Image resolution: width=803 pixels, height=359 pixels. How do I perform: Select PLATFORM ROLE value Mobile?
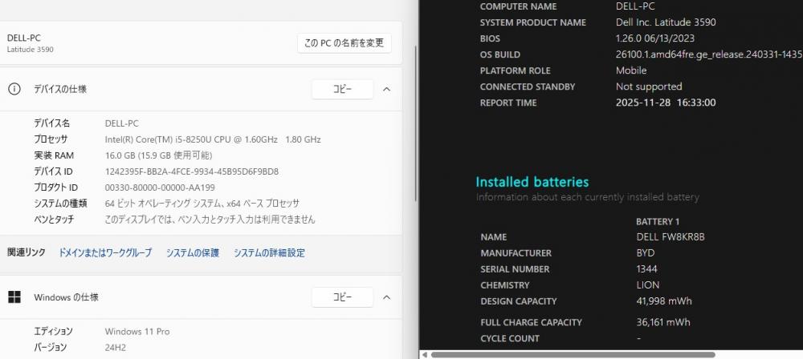[631, 71]
